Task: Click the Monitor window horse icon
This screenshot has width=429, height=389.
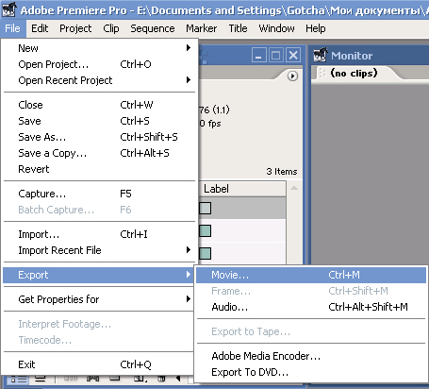Action: tap(321, 55)
